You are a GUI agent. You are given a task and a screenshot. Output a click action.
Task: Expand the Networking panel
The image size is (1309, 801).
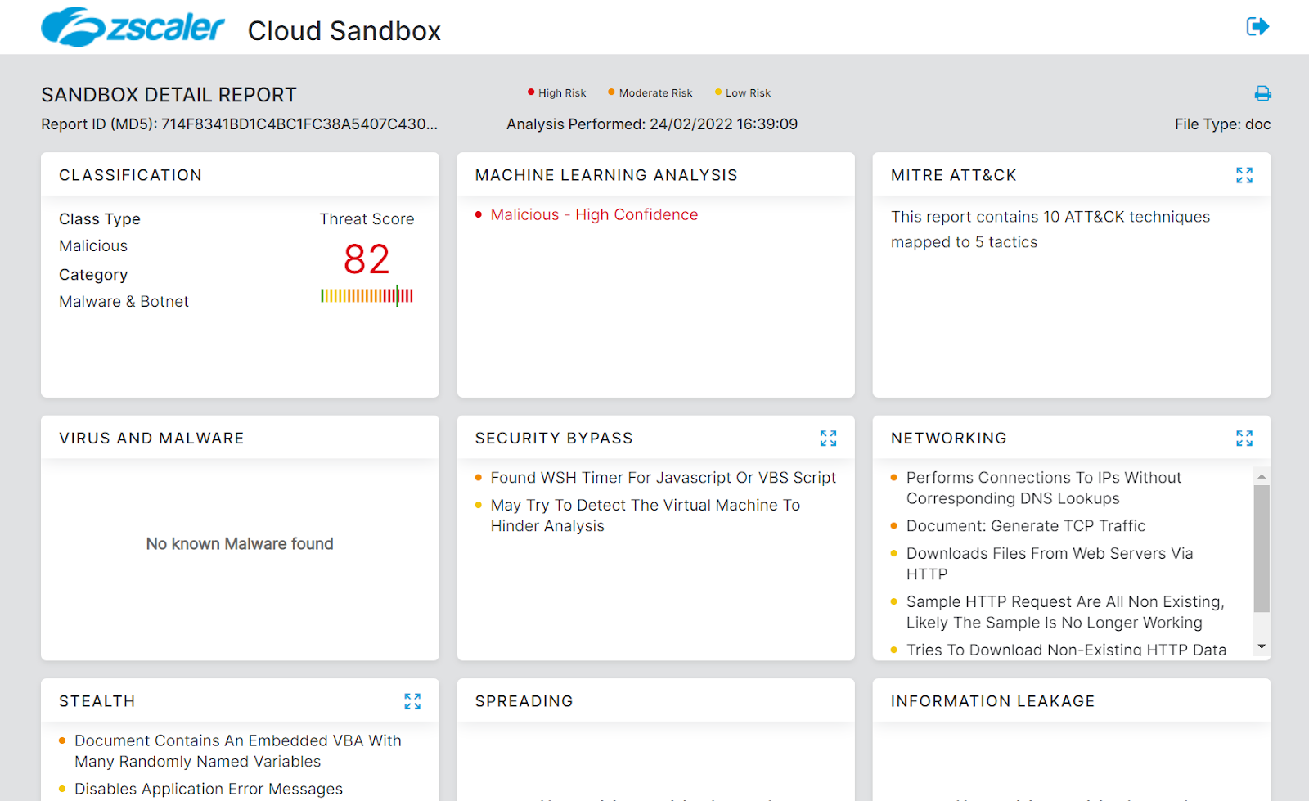(x=1244, y=439)
